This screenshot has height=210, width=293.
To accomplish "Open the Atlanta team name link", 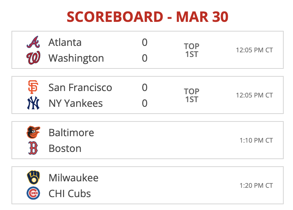I will coord(65,42).
